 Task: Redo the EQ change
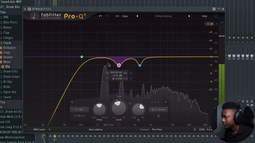tap(107, 16)
